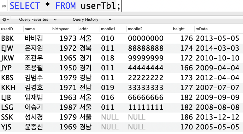The height and width of the screenshot is (134, 243).
Task: Click line number 90 in the gutter
Action: click(x=4, y=6)
